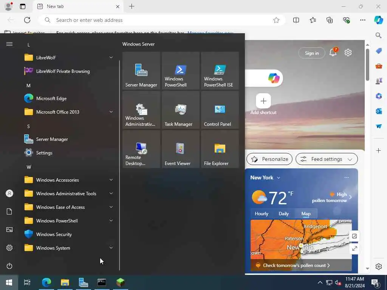Open Edge favorites icon
Screen dimensions: 387x290
click(x=313, y=20)
